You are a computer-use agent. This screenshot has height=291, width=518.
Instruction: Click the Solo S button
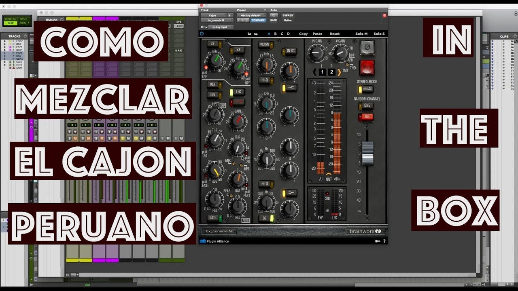[x=379, y=34]
